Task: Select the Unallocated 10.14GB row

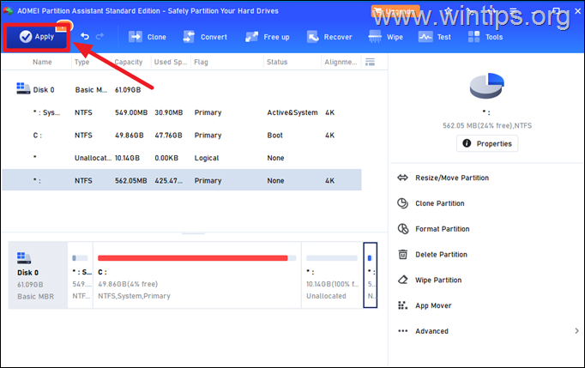Action: click(x=182, y=158)
